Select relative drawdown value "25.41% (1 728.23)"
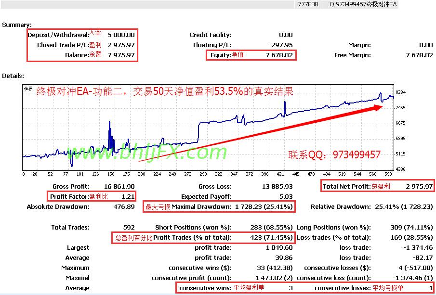Viewport: 436px width, 295px height. [x=404, y=206]
